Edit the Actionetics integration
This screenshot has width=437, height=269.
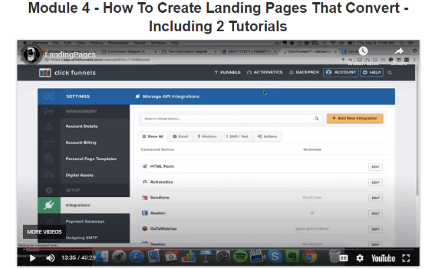pos(376,183)
